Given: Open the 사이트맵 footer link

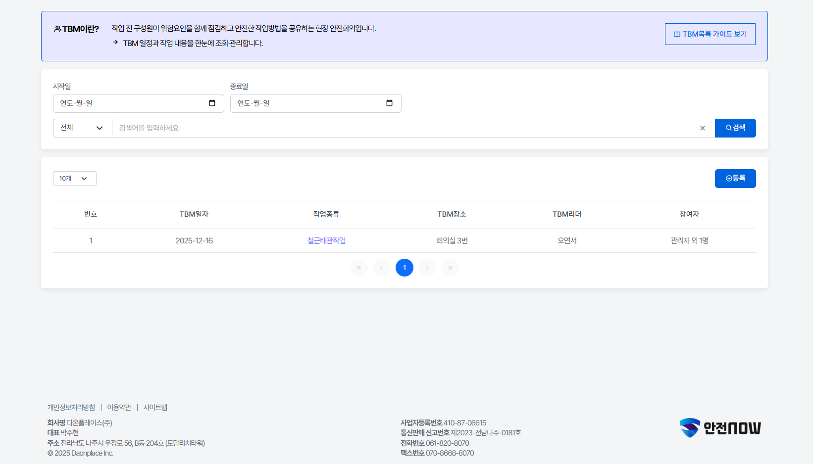Looking at the screenshot, I should coord(155,408).
